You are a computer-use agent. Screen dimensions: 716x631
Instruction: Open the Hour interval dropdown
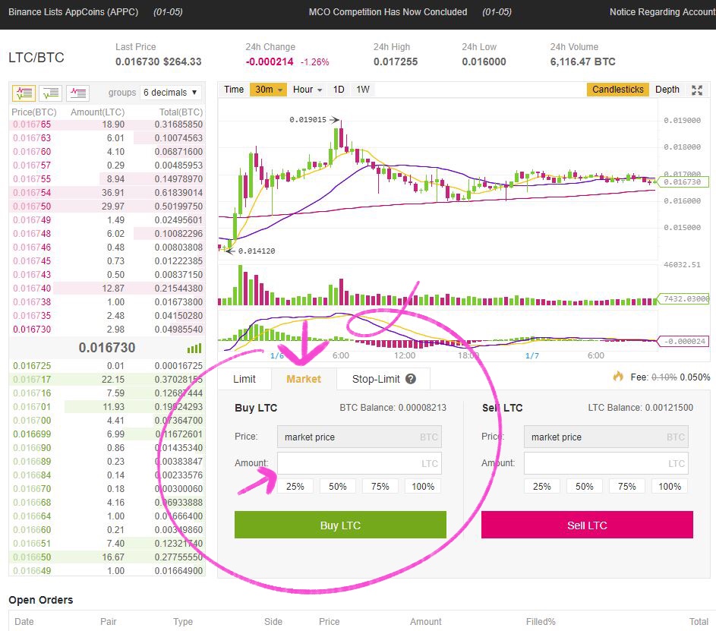tap(308, 90)
